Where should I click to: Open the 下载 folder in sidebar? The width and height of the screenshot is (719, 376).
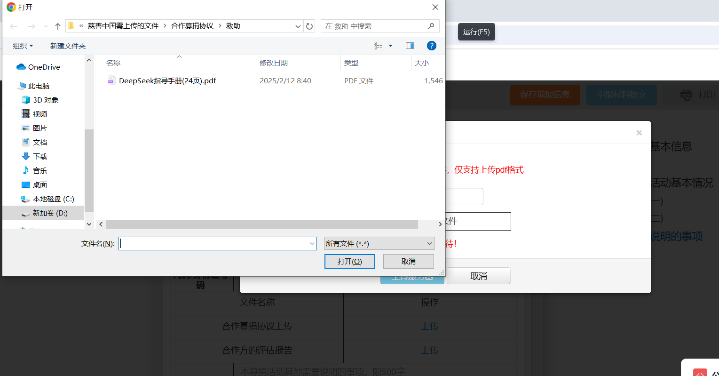point(40,157)
